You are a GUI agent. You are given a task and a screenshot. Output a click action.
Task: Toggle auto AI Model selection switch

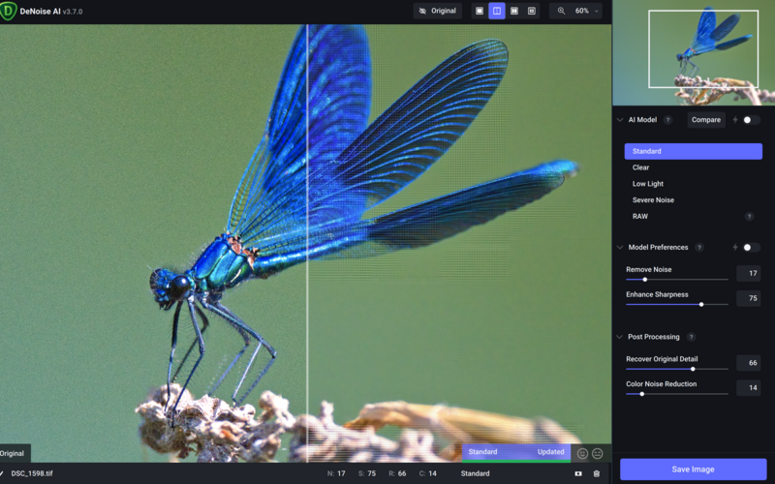pyautogui.click(x=751, y=120)
